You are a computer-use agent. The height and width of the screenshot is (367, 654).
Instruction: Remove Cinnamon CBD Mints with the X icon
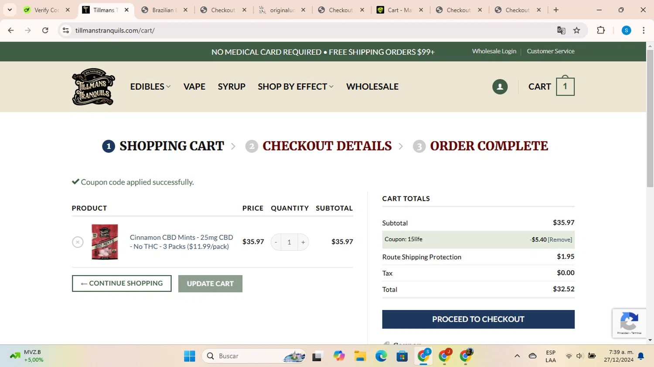coord(78,242)
